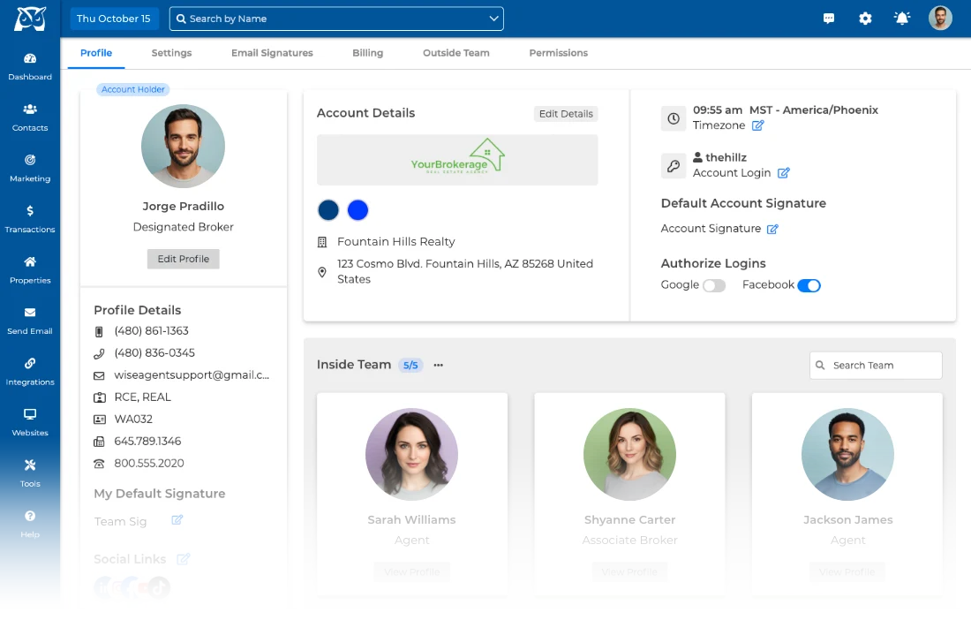Open the Outside Team tab
Image resolution: width=971 pixels, height=620 pixels.
(x=456, y=53)
